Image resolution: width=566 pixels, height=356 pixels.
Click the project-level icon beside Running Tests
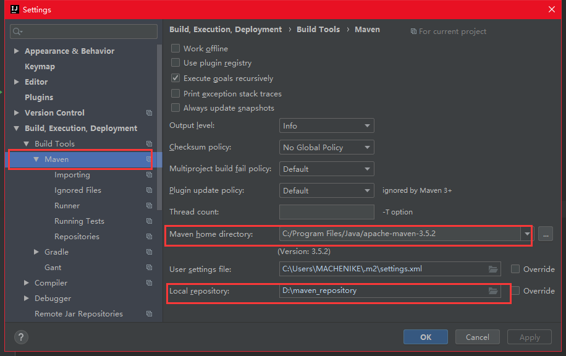(x=149, y=221)
